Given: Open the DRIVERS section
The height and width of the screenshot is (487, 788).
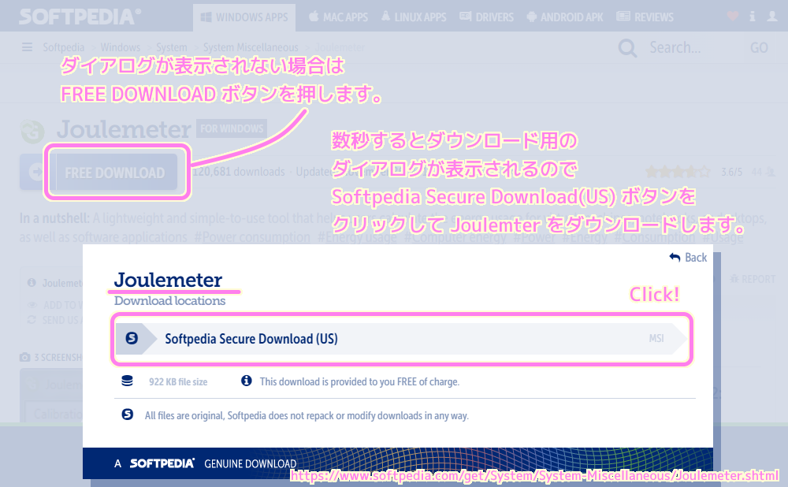Looking at the screenshot, I should (486, 17).
